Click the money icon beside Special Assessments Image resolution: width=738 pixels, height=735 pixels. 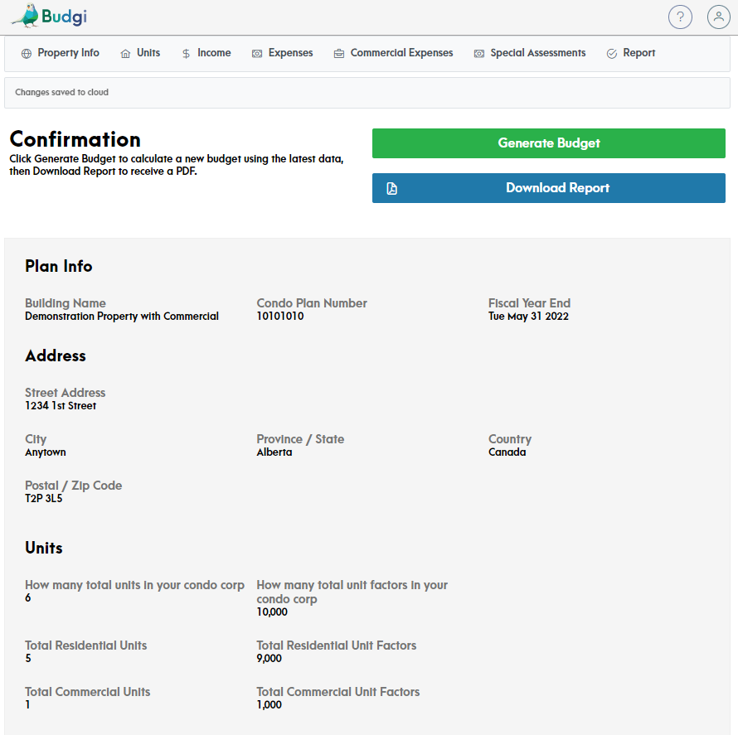478,54
